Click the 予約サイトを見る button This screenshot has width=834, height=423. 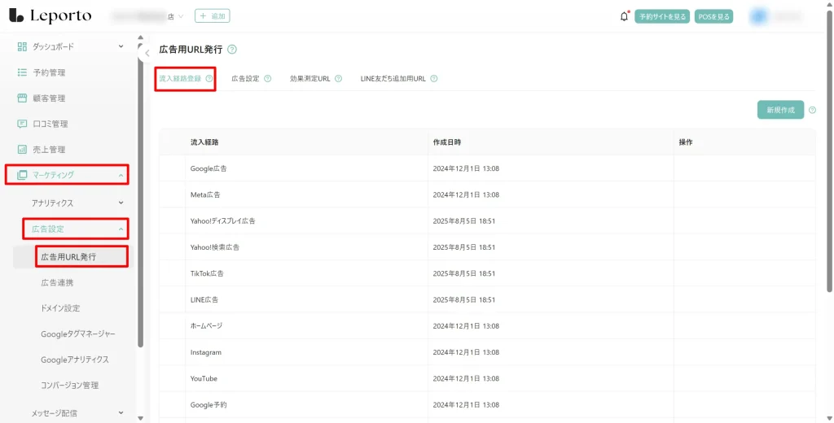[662, 16]
